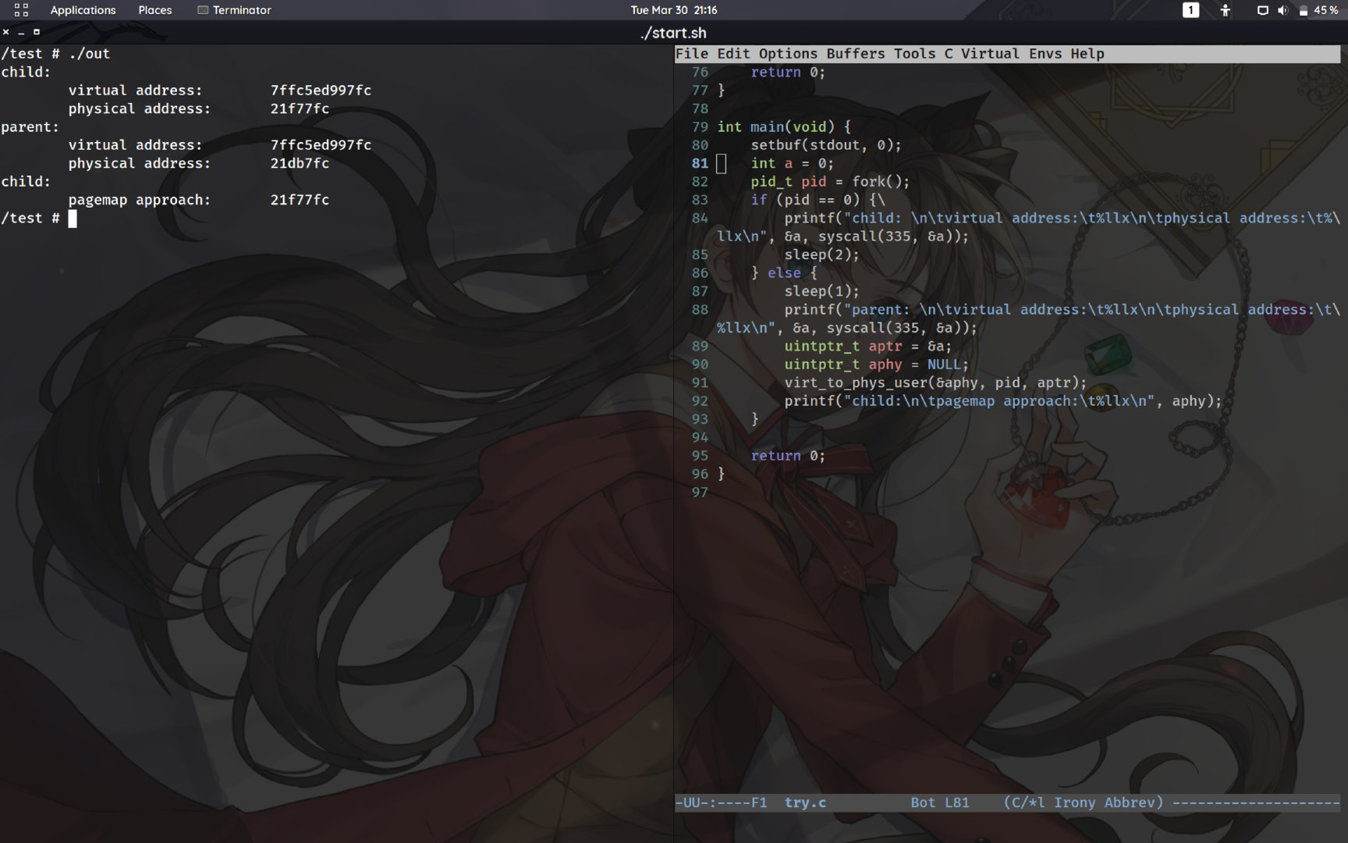Click 'uintptr_t aphy = NULL;' on line 90
Screen dimensions: 1348x843
[876, 365]
